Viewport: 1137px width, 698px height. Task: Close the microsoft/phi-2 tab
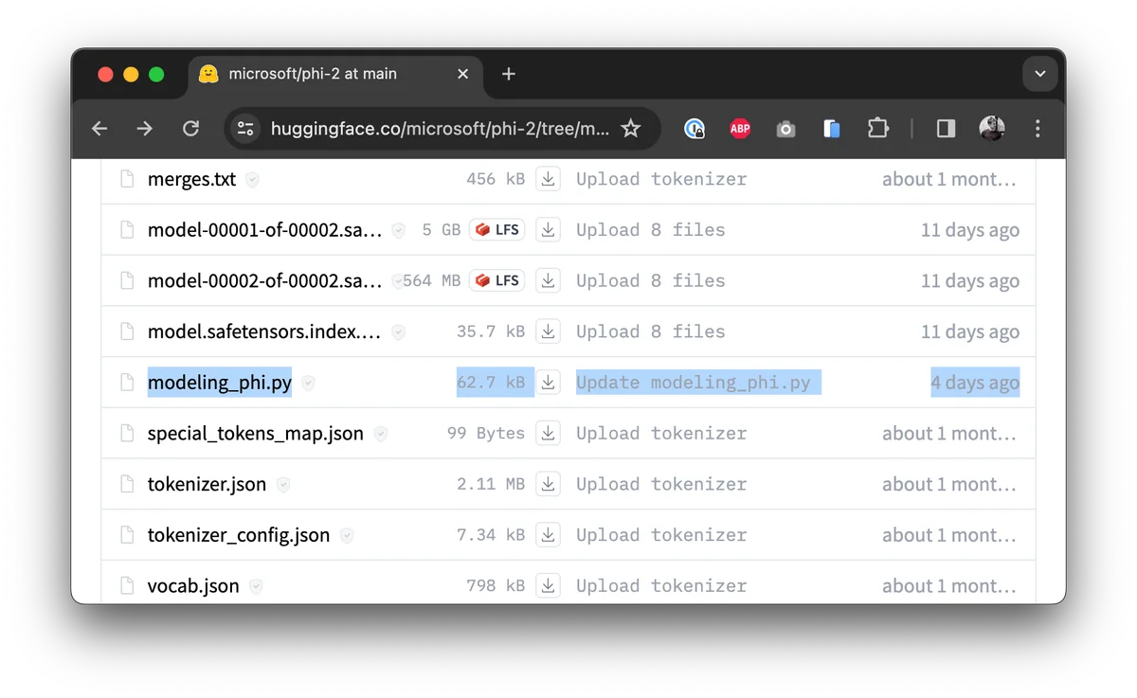(x=462, y=74)
